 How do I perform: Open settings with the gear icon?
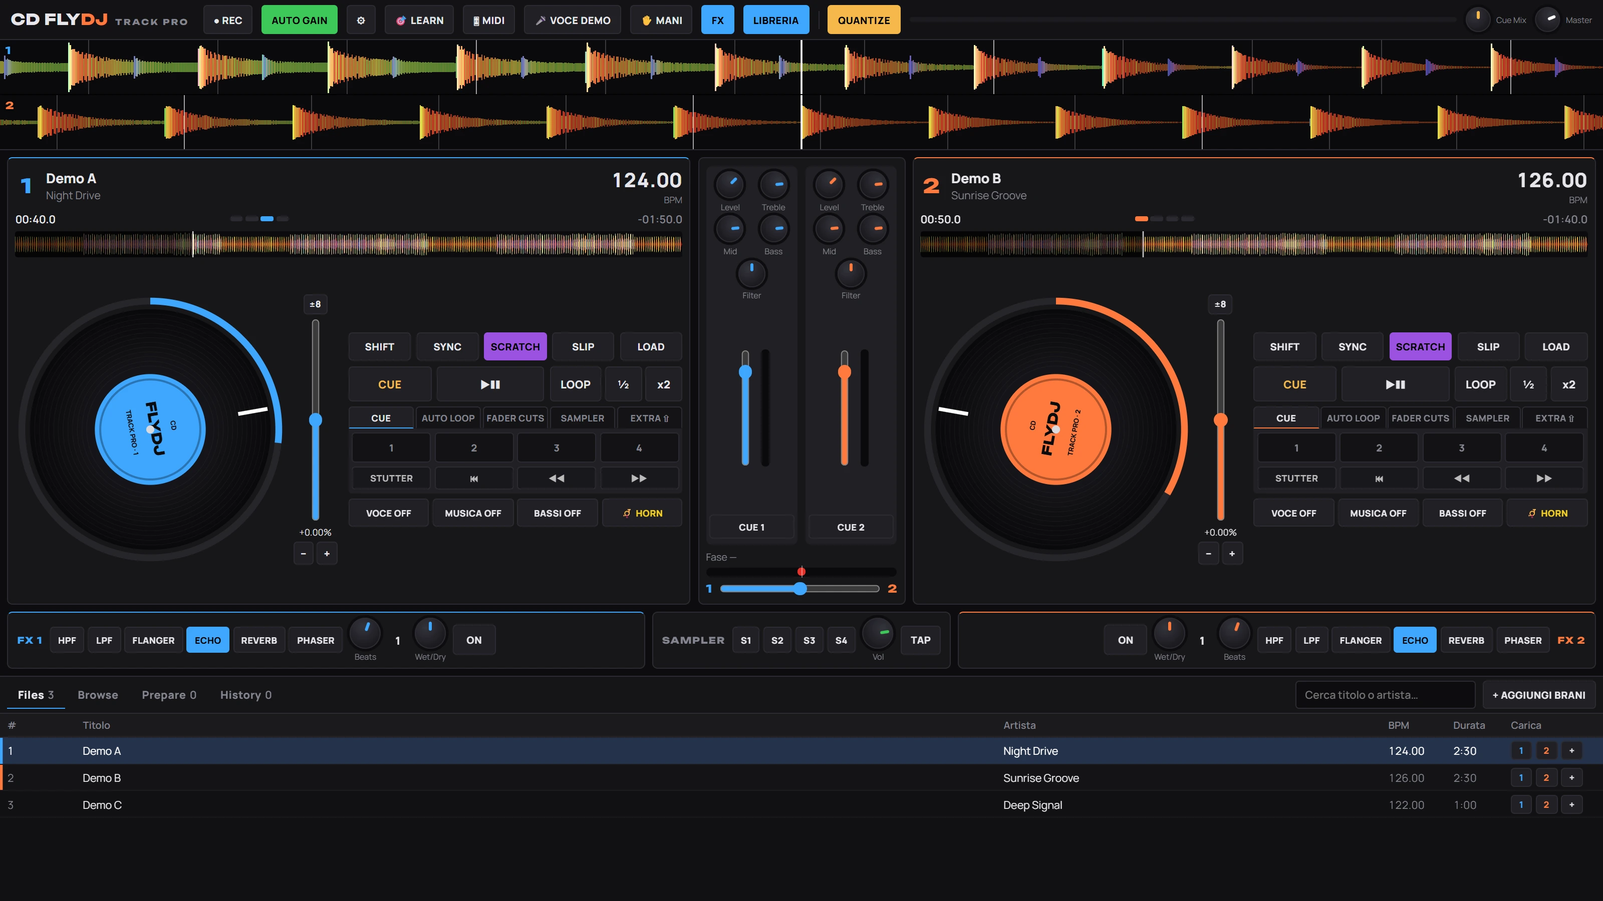[x=361, y=20]
